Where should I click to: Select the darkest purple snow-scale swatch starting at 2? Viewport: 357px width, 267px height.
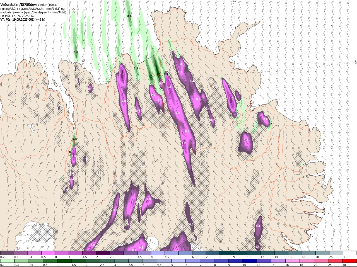(103, 253)
